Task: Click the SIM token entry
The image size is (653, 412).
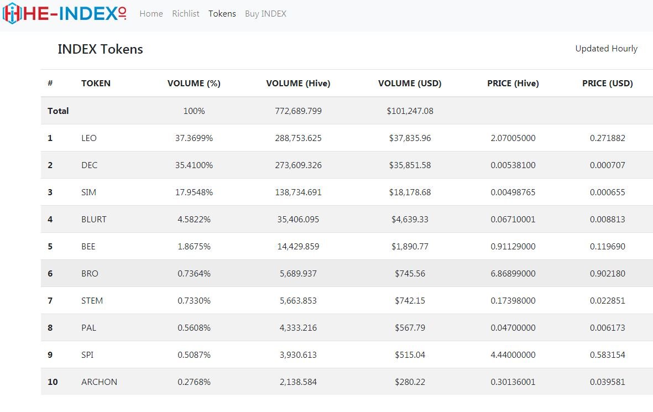Action: 88,192
